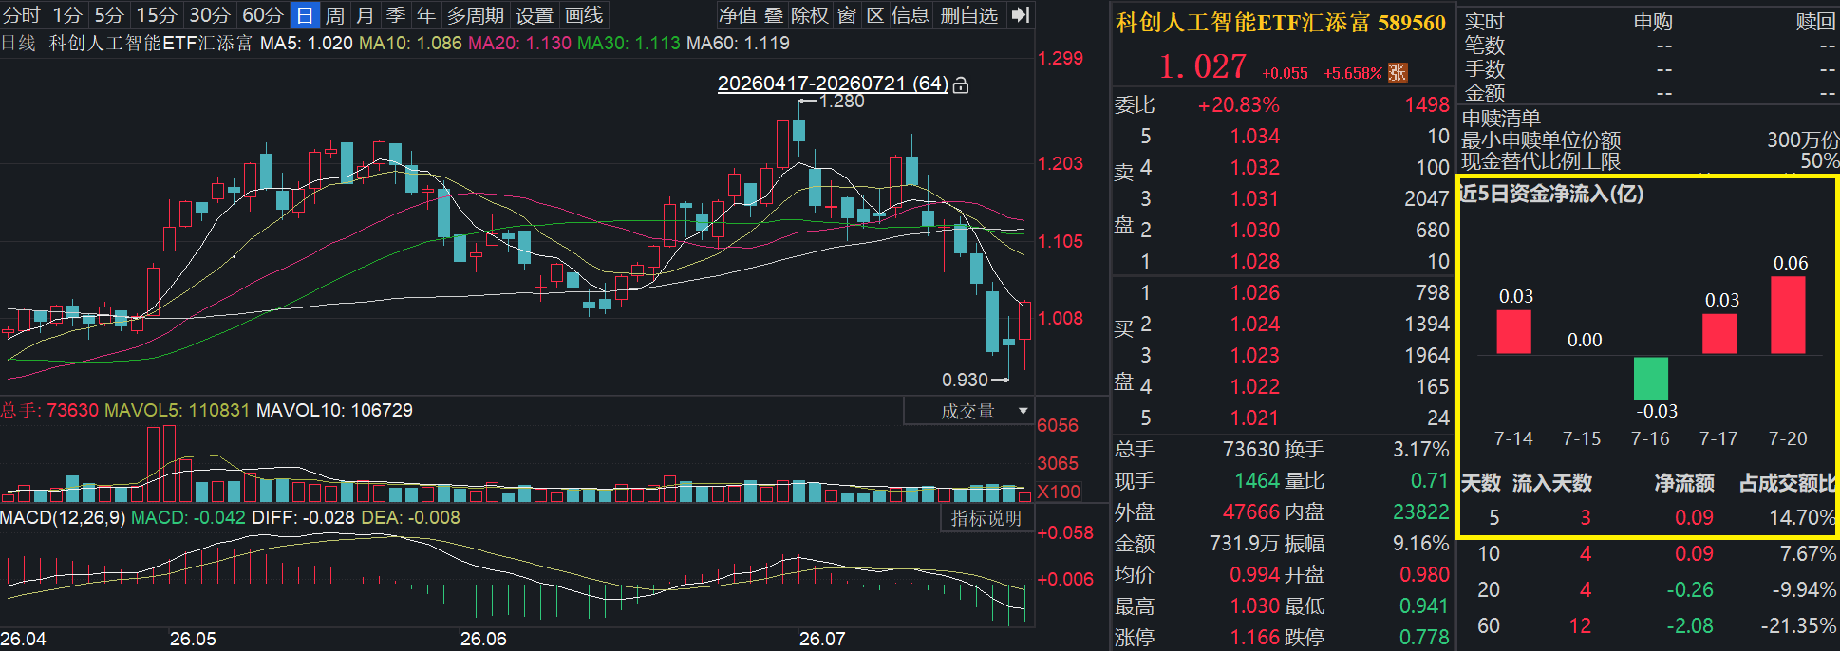Click the 跌停 limit-down price 0.778

1424,637
